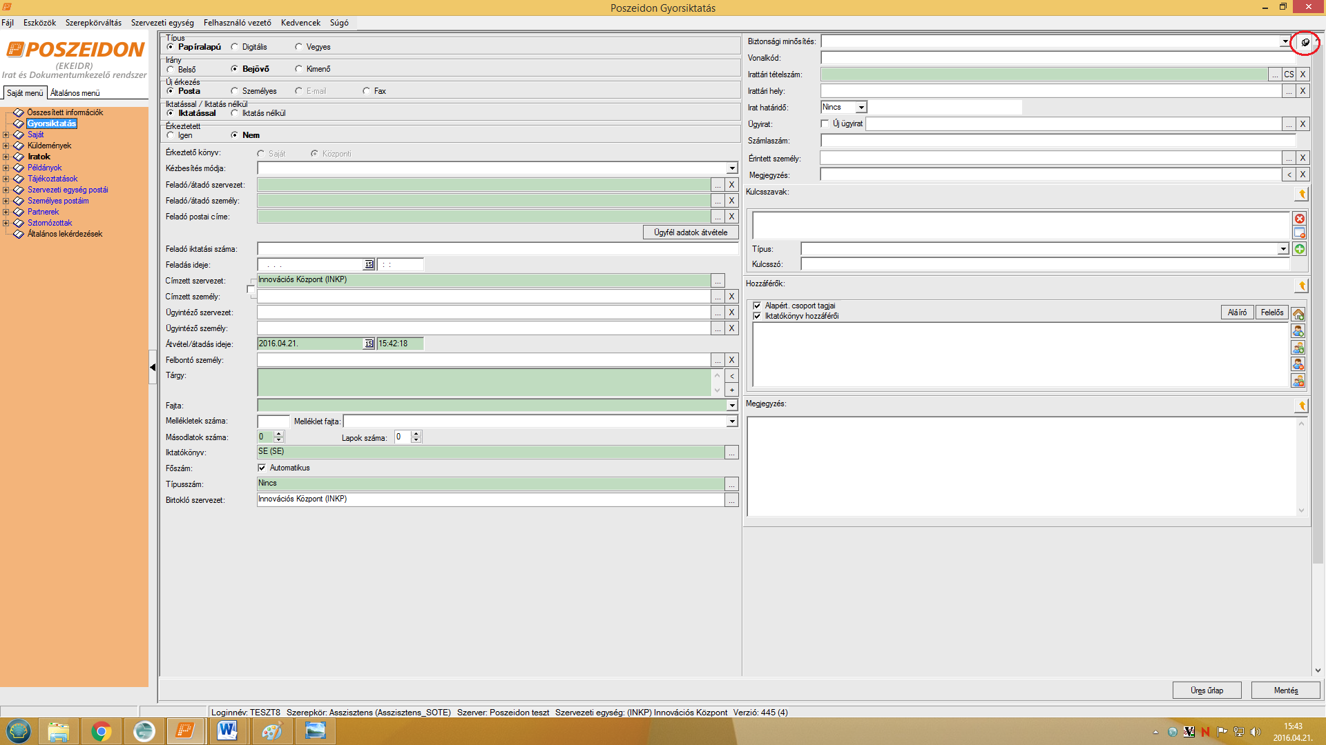Screen dimensions: 1326x745
Task: Collapse the Hozzáférők section with arrow icon
Action: click(x=1302, y=286)
